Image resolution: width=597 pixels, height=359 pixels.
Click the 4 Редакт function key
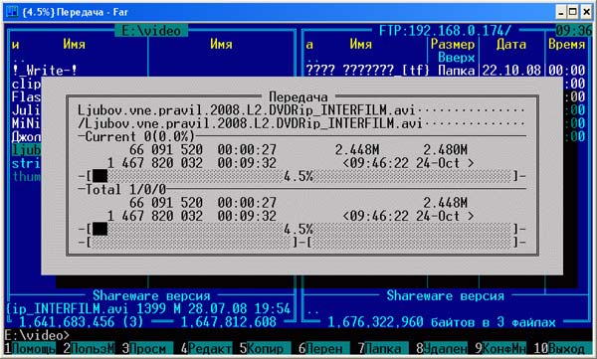coord(206,348)
